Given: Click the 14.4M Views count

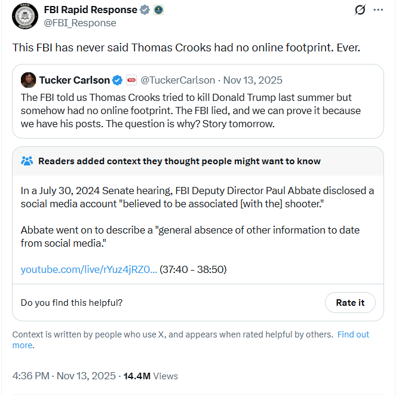Looking at the screenshot, I should click(x=151, y=376).
